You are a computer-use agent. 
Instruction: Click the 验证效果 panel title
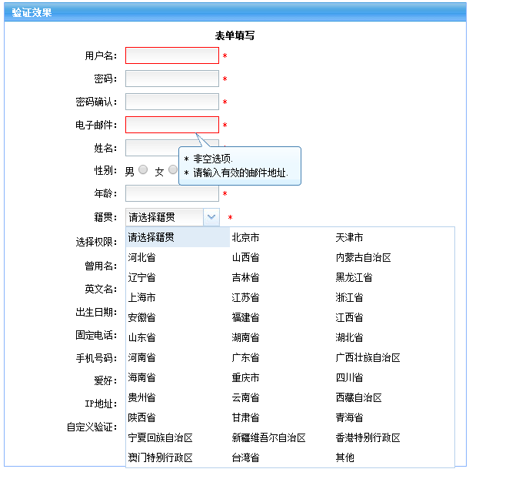32,12
